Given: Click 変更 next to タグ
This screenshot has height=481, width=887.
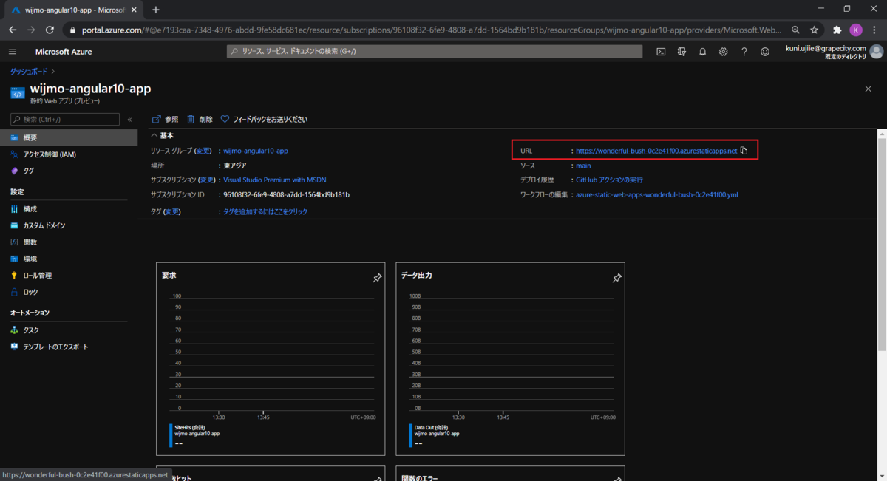Looking at the screenshot, I should point(171,211).
